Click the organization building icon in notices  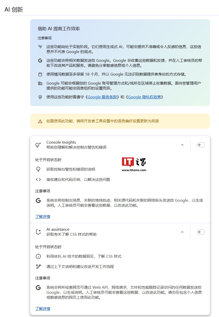pos(40,83)
